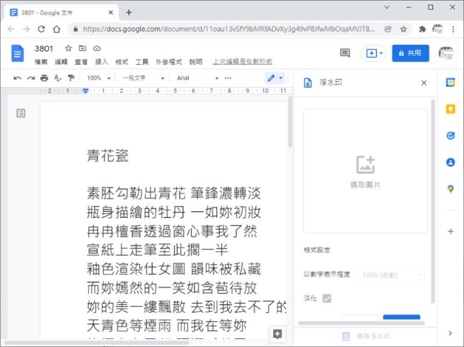Open the 100% (自動) scale dropdown
The height and width of the screenshot is (347, 464).
tap(391, 275)
